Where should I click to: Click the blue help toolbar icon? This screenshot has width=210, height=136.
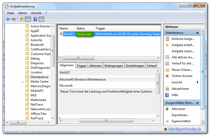pyautogui.click(x=35, y=19)
